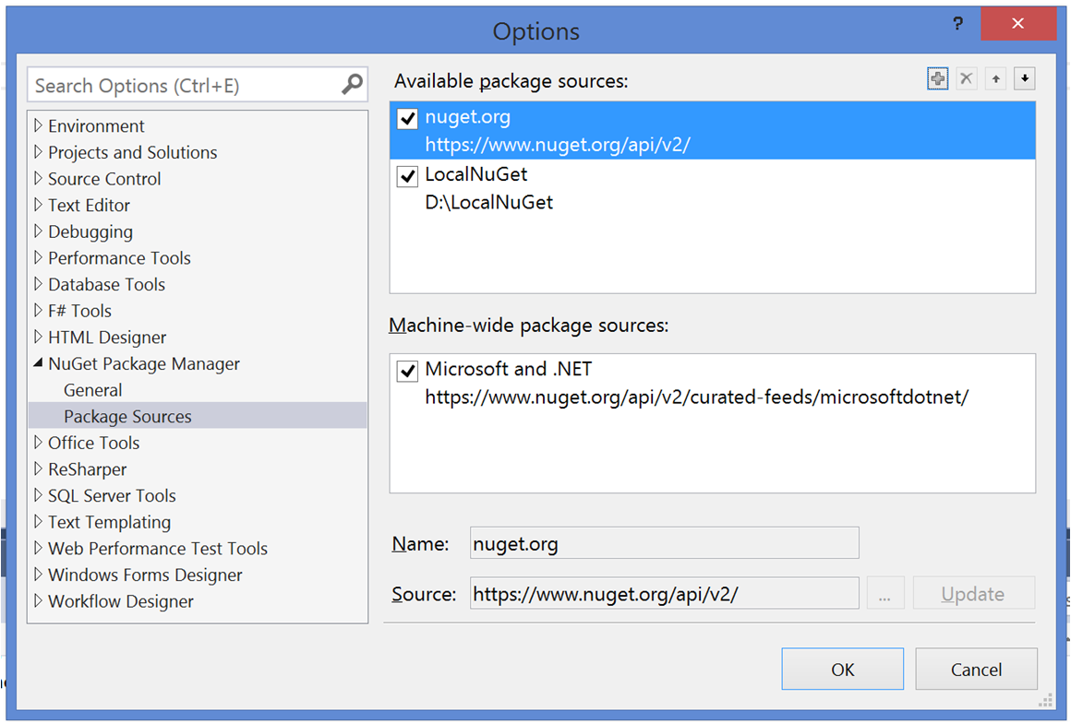Image resolution: width=1071 pixels, height=723 pixels.
Task: Collapse the NuGet Package Manager node
Action: pos(38,363)
